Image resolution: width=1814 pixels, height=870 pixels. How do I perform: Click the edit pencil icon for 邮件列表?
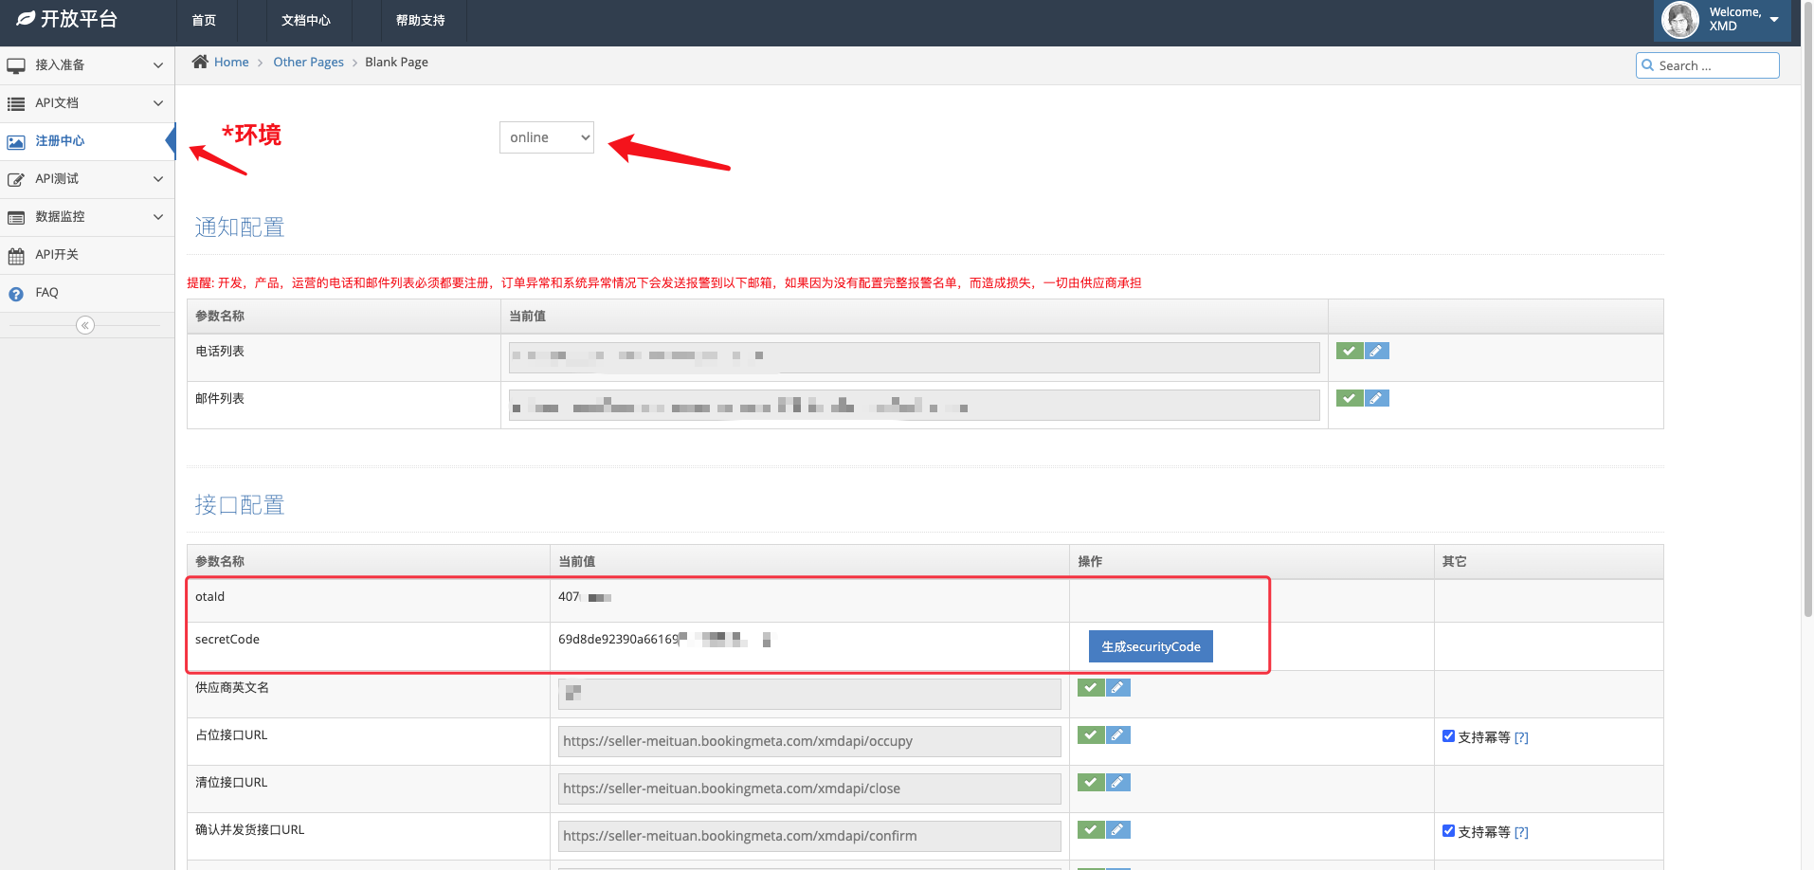click(1376, 398)
